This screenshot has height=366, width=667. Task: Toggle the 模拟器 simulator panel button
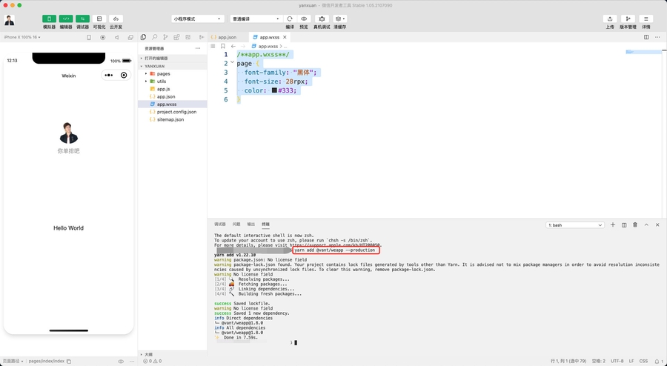49,19
